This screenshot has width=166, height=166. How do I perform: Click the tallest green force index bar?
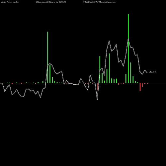coord(128,48)
